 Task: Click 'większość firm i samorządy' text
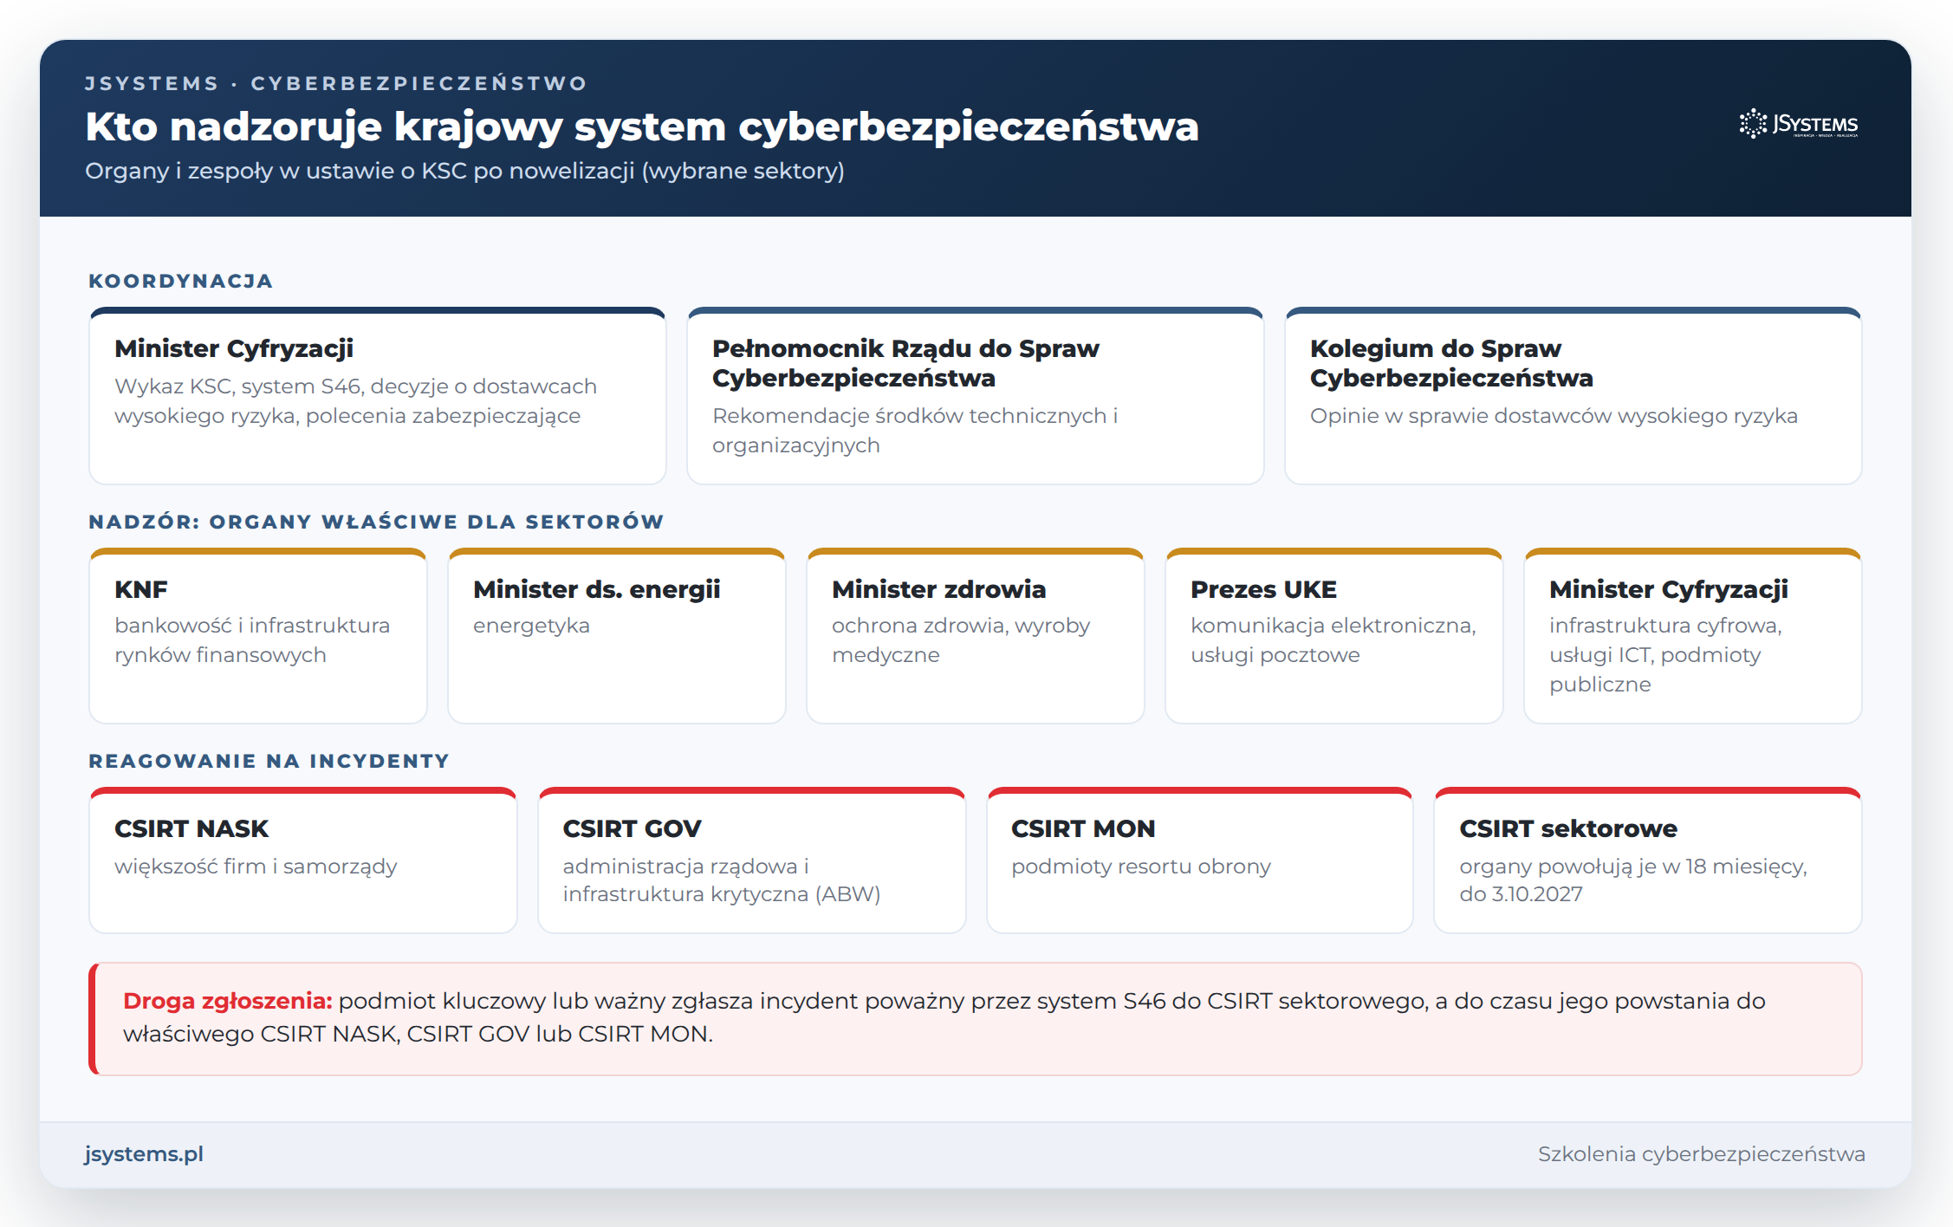click(x=256, y=867)
